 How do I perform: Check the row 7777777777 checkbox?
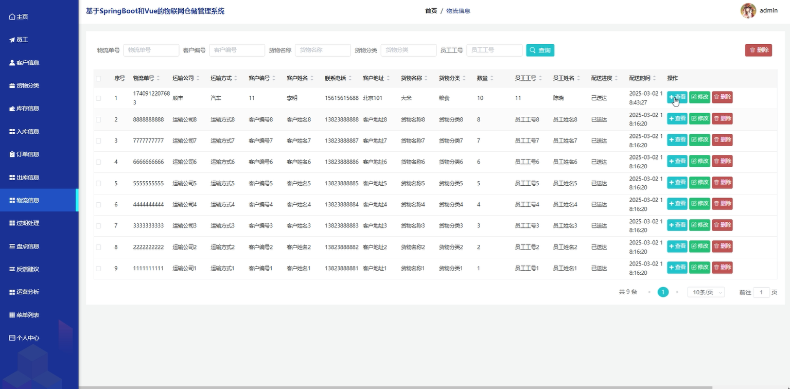pyautogui.click(x=98, y=140)
